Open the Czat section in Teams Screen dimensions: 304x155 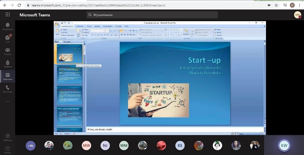(x=8, y=38)
